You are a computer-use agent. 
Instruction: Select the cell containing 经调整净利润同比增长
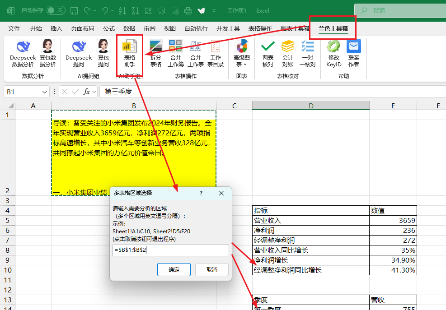(311, 270)
